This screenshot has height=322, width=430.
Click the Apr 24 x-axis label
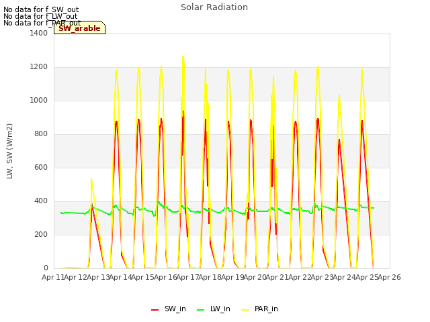pyautogui.click(x=344, y=277)
